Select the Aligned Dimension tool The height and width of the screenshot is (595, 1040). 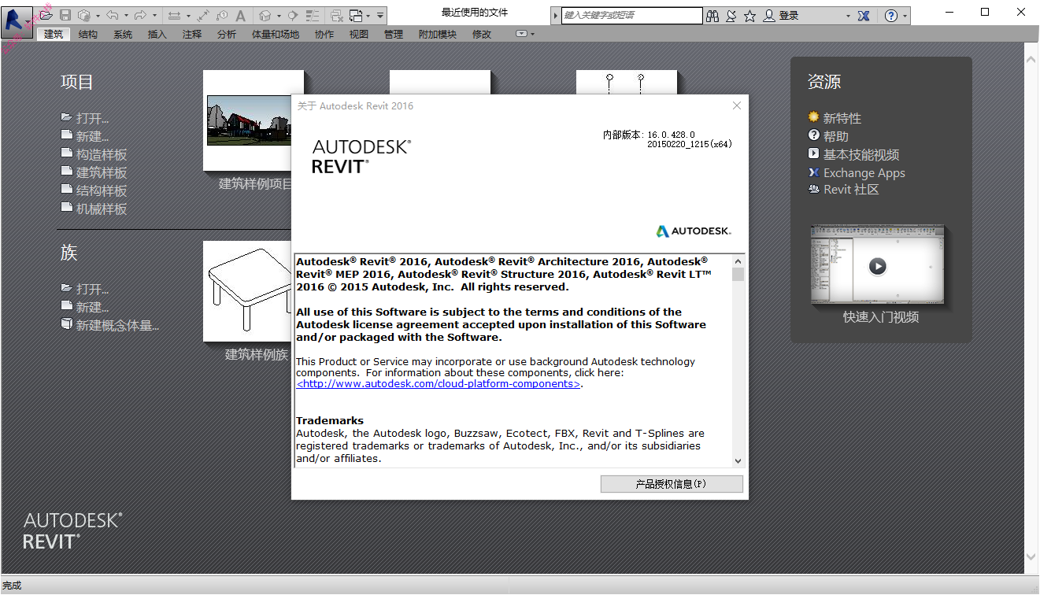tap(203, 15)
